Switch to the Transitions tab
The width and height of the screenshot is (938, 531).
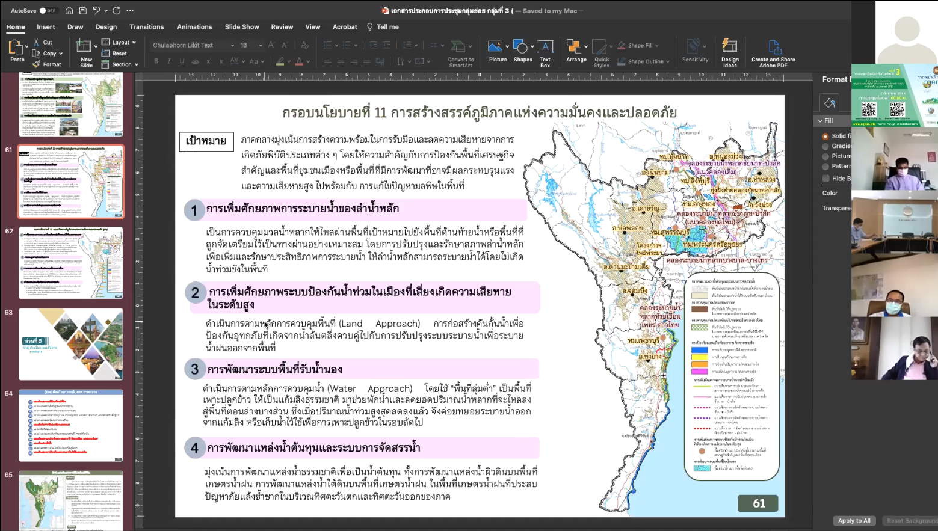click(x=146, y=27)
